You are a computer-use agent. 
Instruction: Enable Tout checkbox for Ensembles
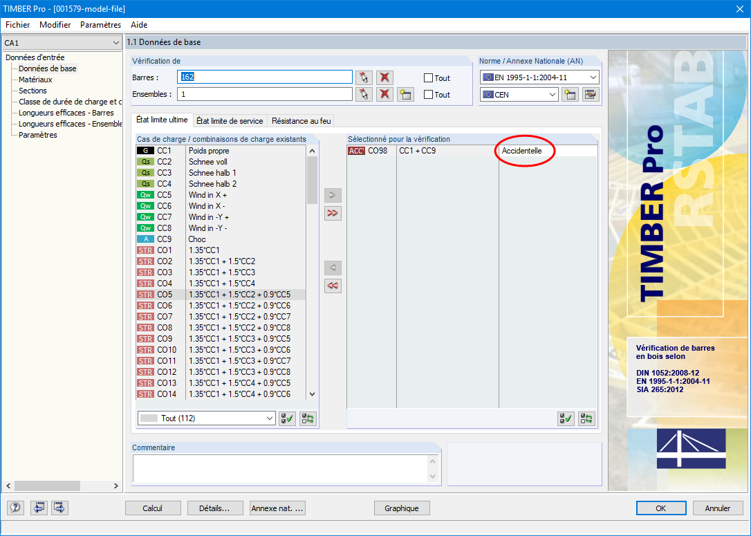coord(429,95)
